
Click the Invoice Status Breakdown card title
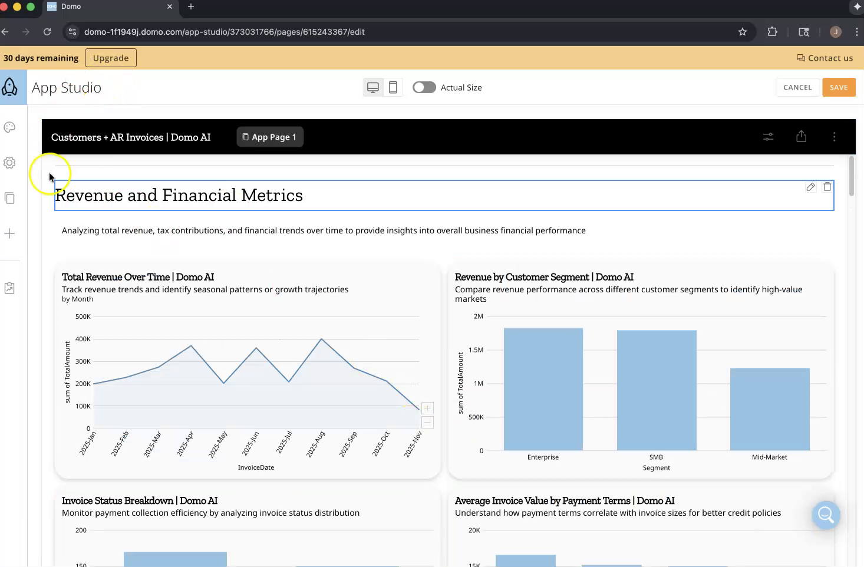click(x=140, y=500)
